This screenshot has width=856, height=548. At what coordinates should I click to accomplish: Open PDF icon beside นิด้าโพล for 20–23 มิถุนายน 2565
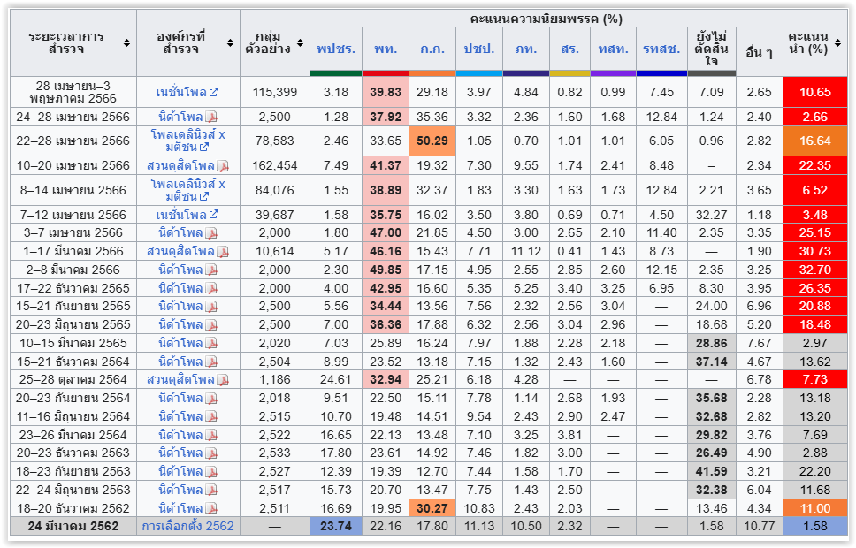pos(212,325)
